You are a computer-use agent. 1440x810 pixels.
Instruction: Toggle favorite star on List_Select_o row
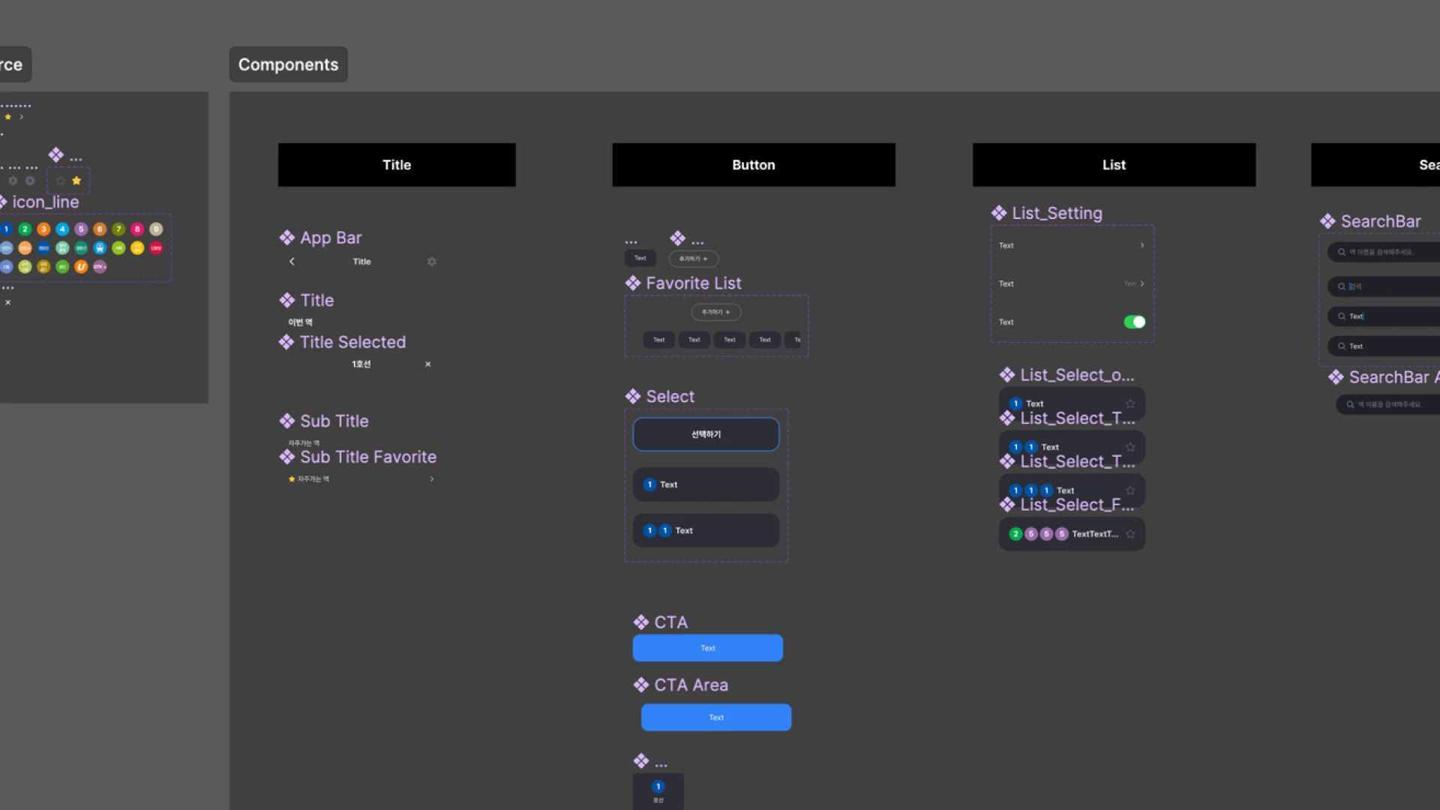1130,403
